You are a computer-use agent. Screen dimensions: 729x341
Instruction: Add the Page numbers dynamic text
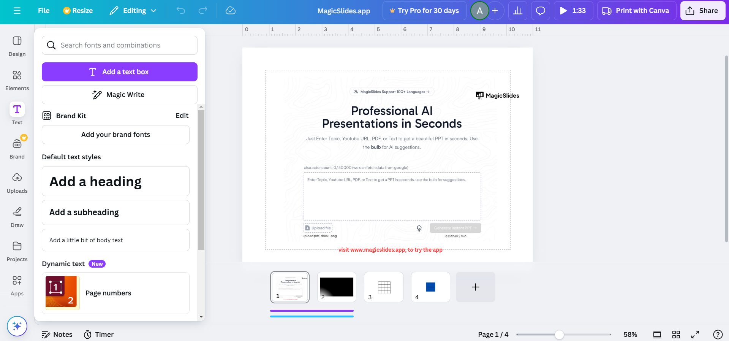click(x=115, y=293)
